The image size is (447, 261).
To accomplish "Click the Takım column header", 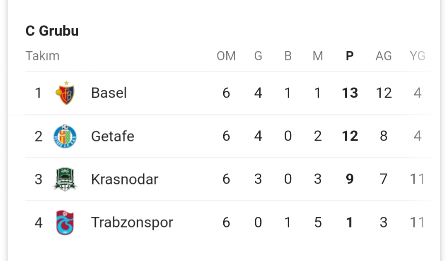I will (43, 56).
